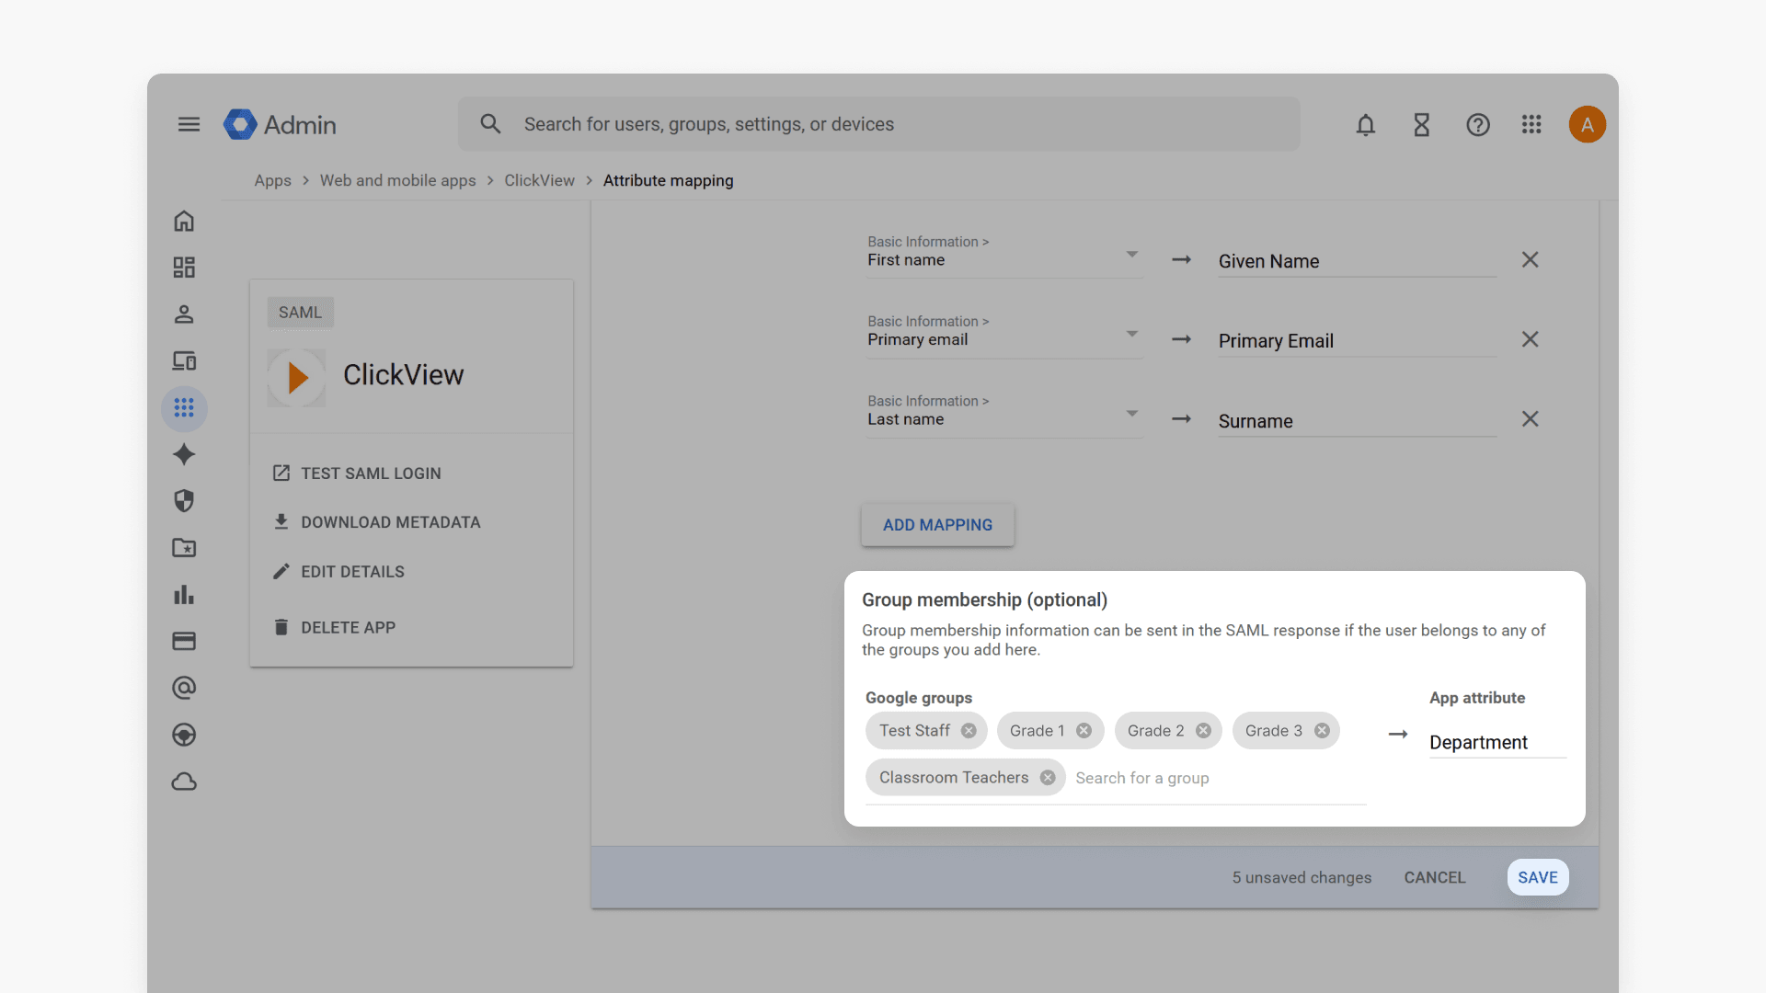Viewport: 1766px width, 993px height.
Task: Remove the Grade 2 group chip
Action: tap(1203, 731)
